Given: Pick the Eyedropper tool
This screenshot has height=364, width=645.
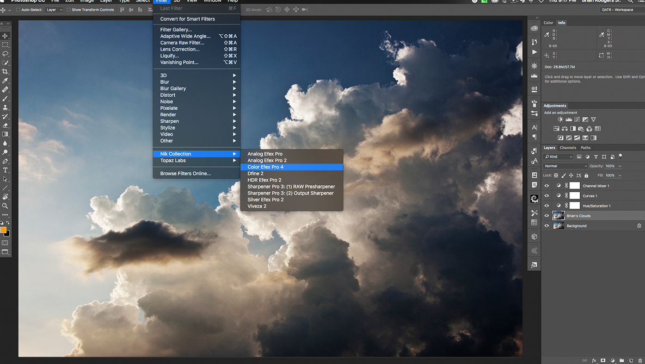Looking at the screenshot, I should coord(5,81).
